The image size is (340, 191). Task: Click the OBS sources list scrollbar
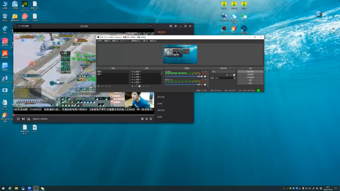click(161, 73)
